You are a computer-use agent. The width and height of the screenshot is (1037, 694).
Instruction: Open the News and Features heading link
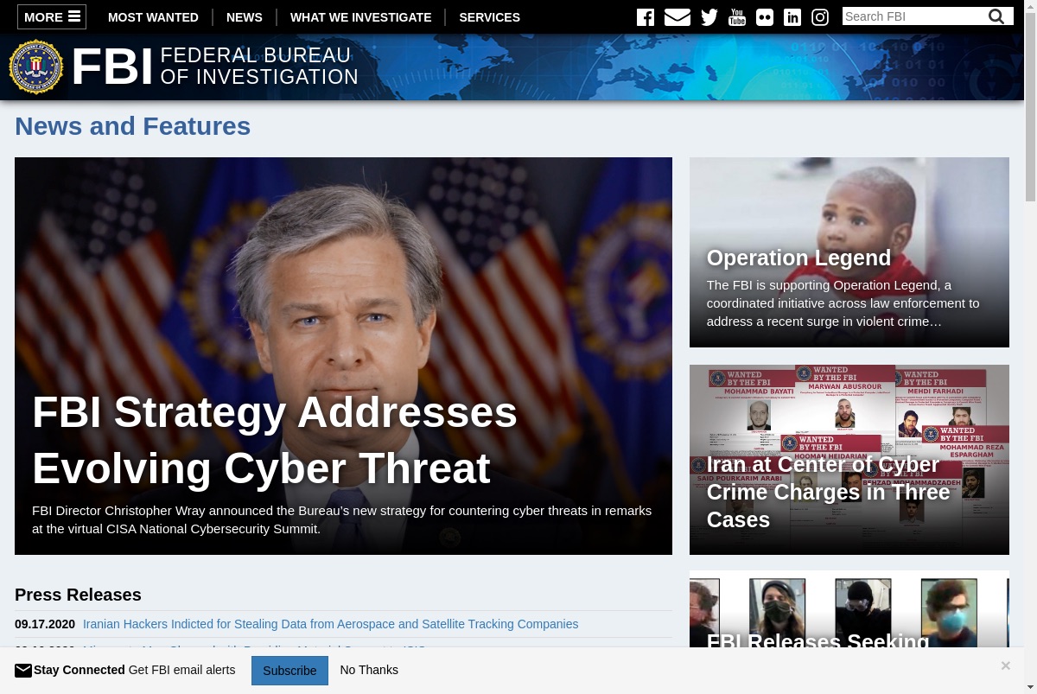tap(133, 126)
